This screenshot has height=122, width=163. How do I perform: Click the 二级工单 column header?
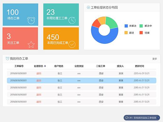pyautogui.click(x=101, y=66)
